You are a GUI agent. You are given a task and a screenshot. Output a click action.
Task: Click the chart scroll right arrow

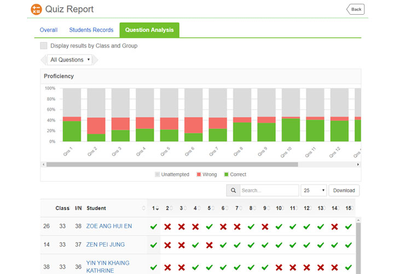click(x=358, y=164)
